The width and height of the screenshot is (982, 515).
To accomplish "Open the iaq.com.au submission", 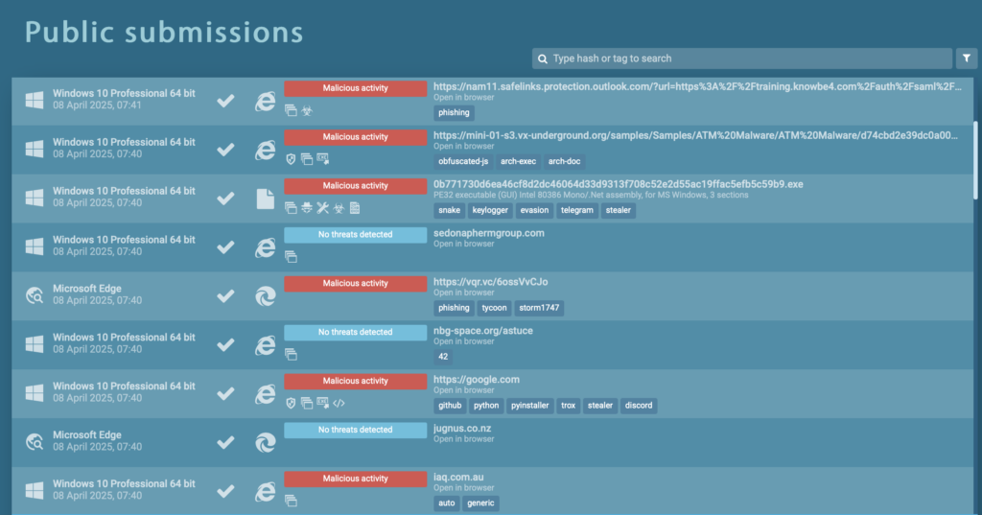I will [x=458, y=478].
